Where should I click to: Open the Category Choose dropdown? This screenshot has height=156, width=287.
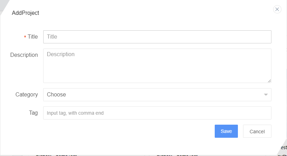point(157,95)
